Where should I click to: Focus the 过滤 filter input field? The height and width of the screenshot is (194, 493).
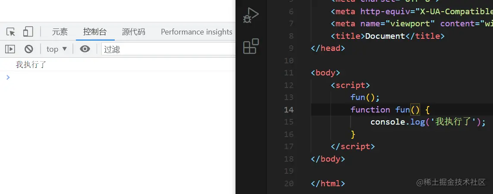(168, 49)
